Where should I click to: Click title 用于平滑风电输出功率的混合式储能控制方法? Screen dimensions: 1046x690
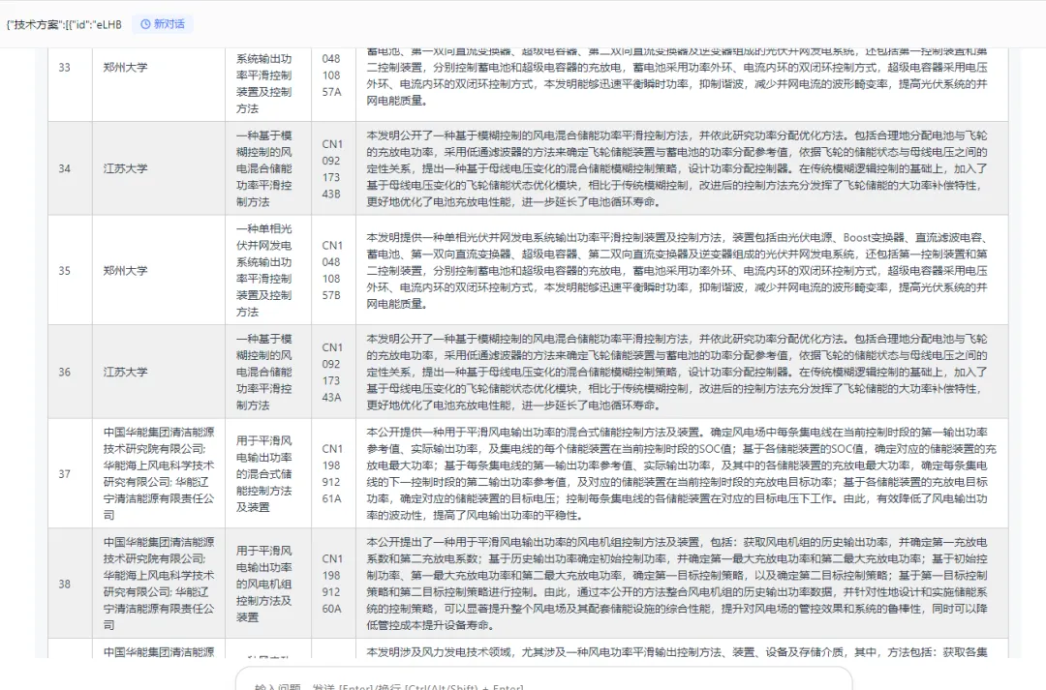[x=264, y=474]
